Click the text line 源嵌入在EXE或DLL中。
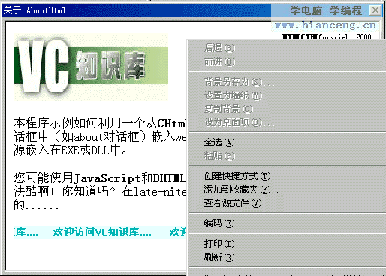386x276 pixels. tap(70, 150)
